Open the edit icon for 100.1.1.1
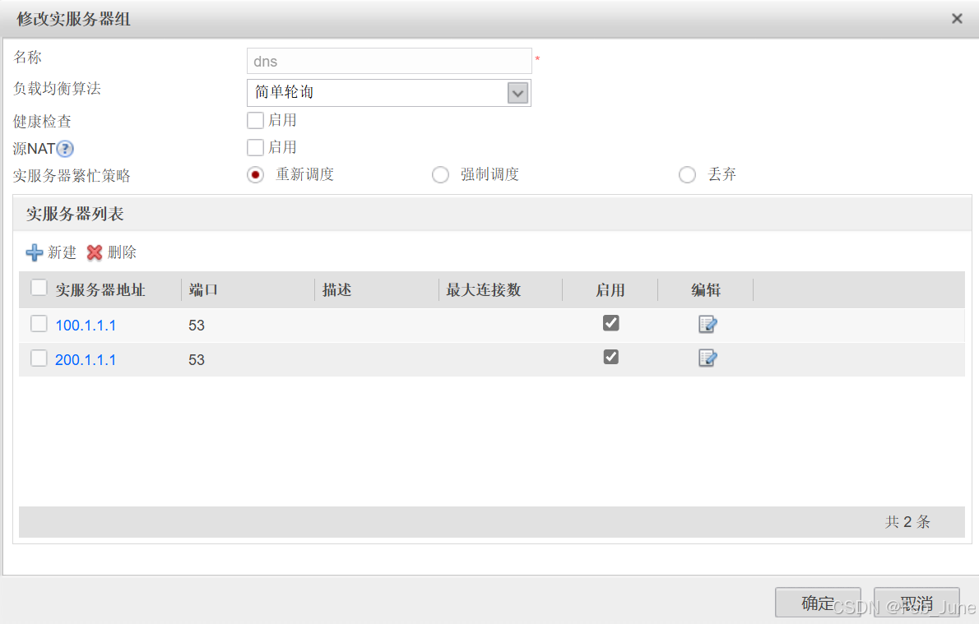979x624 pixels. click(708, 325)
